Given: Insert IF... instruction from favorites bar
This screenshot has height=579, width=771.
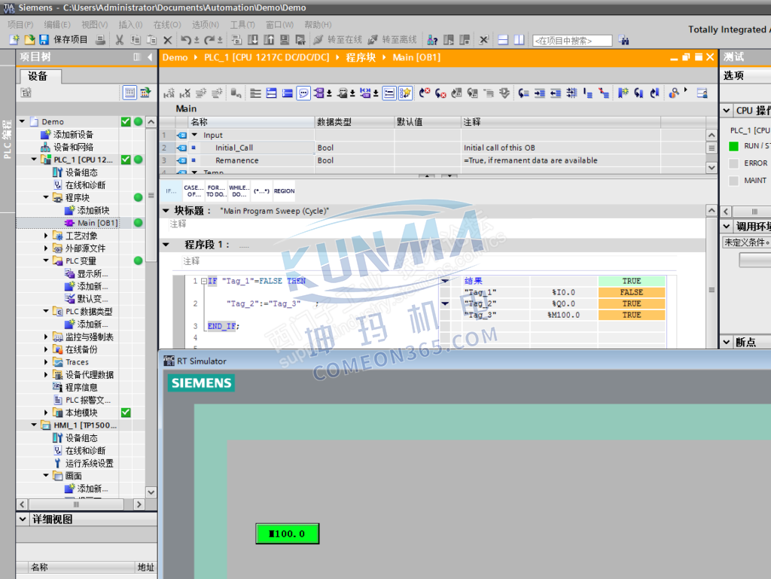Looking at the screenshot, I should point(171,191).
